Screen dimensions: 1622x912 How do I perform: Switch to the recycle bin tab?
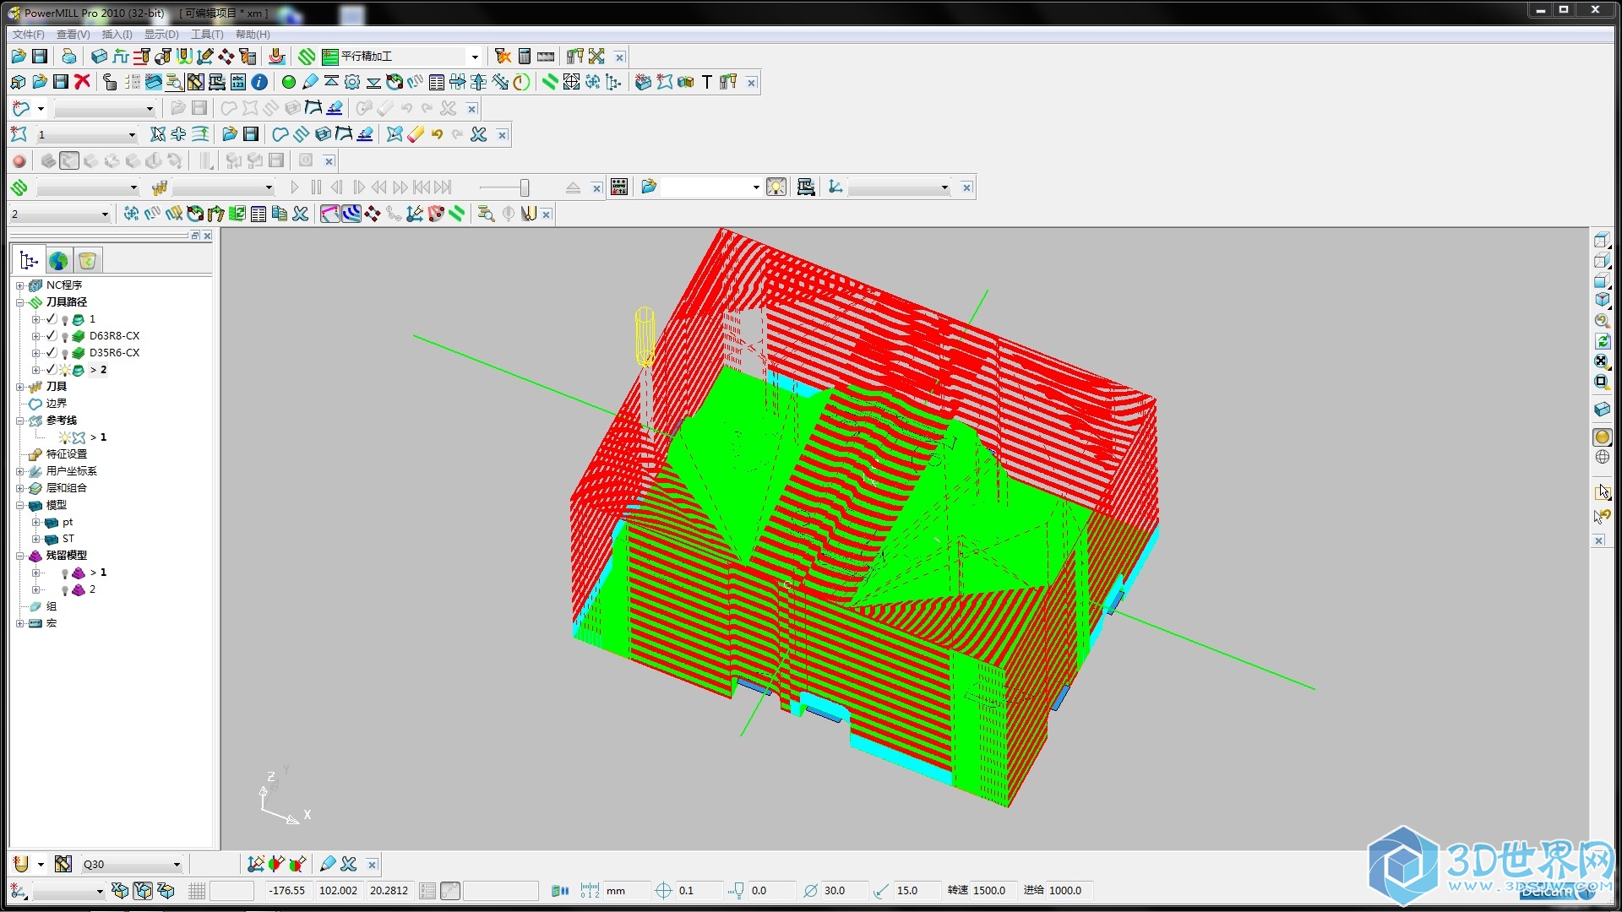[x=88, y=261]
